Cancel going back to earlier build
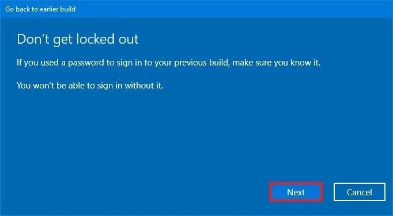 [x=359, y=192]
